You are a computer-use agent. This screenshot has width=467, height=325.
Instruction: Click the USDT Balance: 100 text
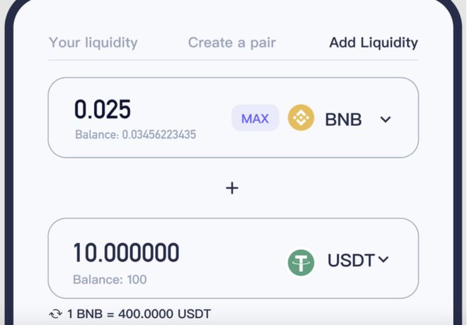click(x=110, y=280)
